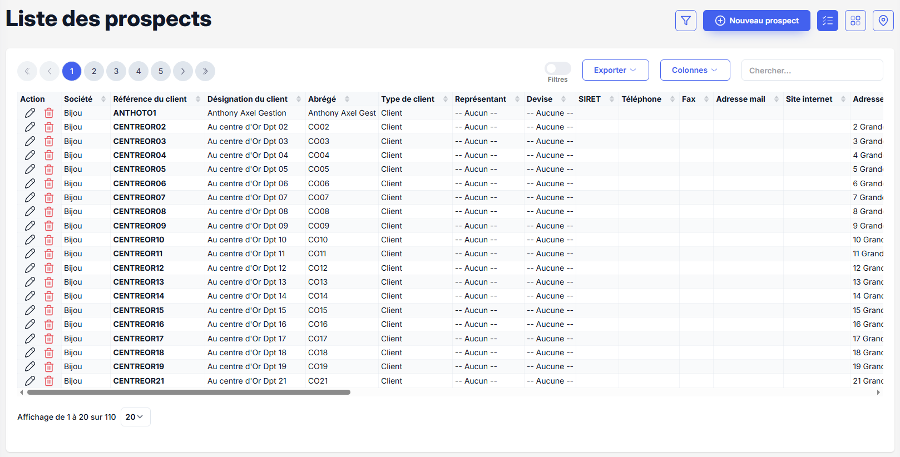Screen dimensions: 900x457
Task: Go to the last page arrow
Action: point(205,71)
